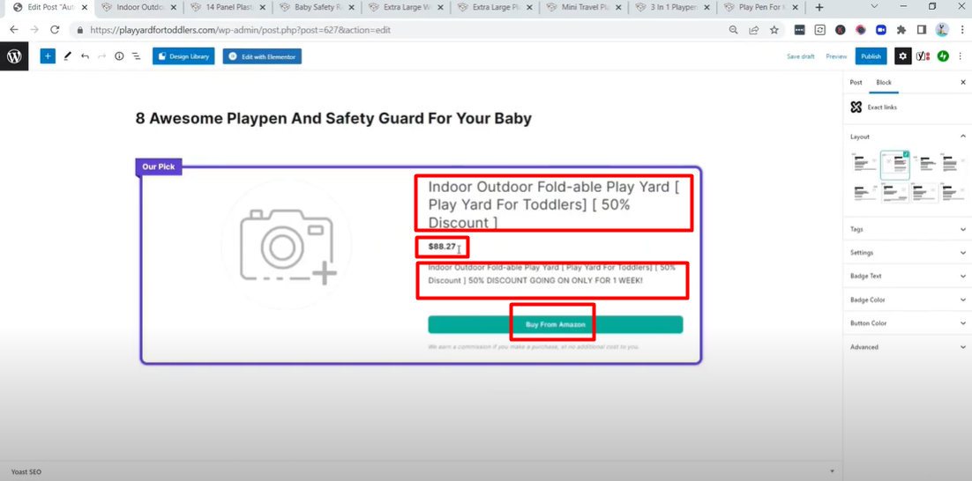The width and height of the screenshot is (972, 481).
Task: Open the round K extension icon
Action: click(840, 30)
